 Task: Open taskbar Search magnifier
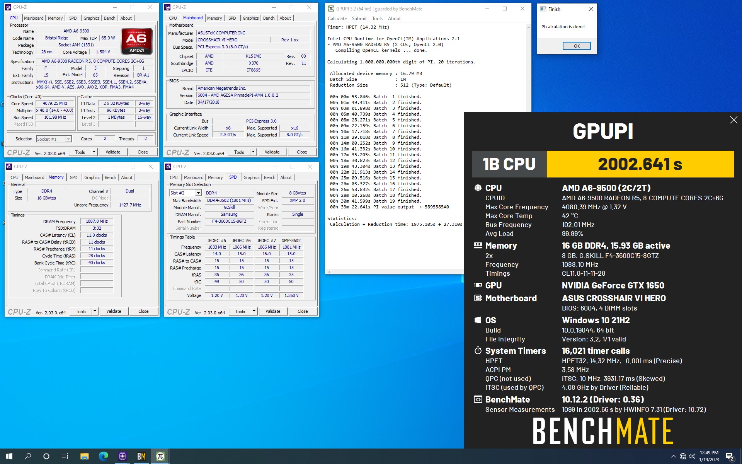(x=28, y=456)
